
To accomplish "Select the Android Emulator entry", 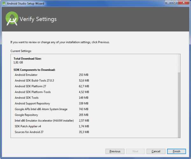I will (x=26, y=75).
